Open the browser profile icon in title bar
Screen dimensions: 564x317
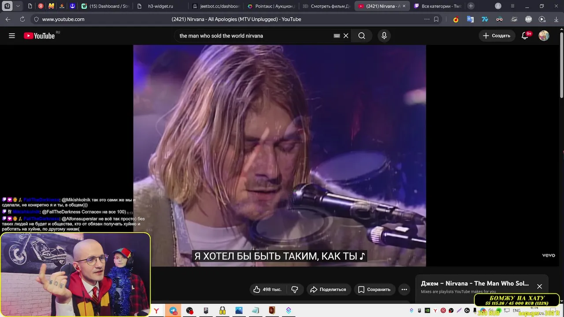[498, 6]
